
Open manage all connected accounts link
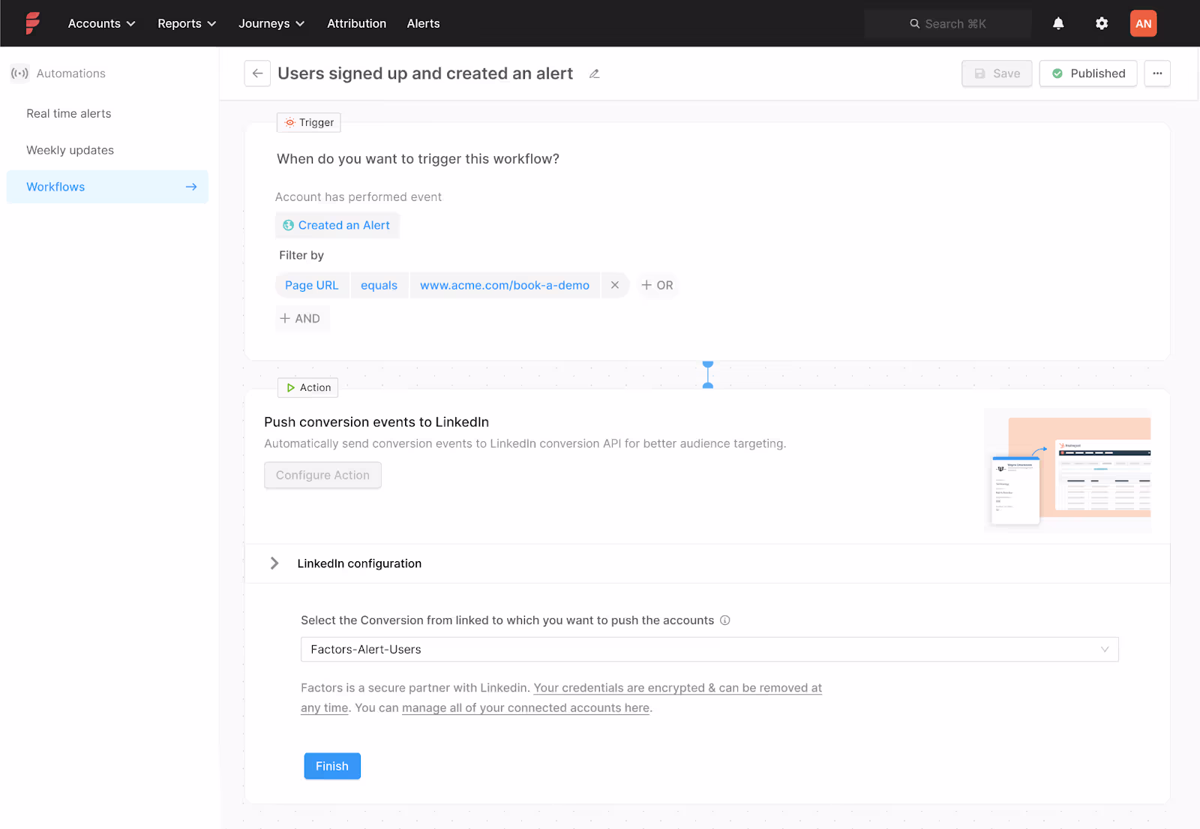(526, 707)
